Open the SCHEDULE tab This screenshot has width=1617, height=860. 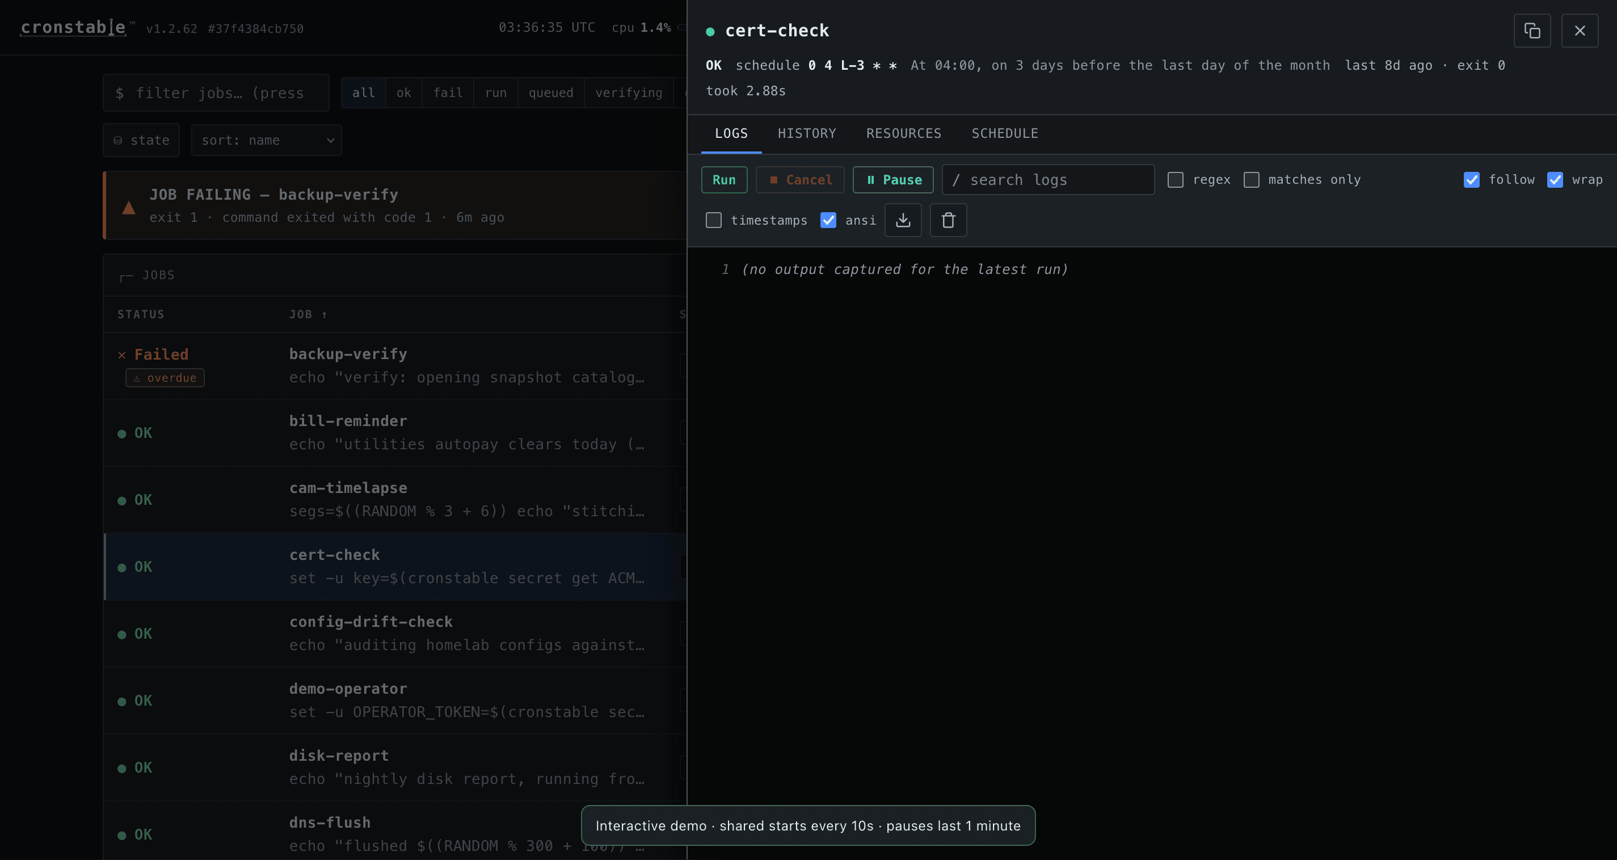tap(1004, 134)
